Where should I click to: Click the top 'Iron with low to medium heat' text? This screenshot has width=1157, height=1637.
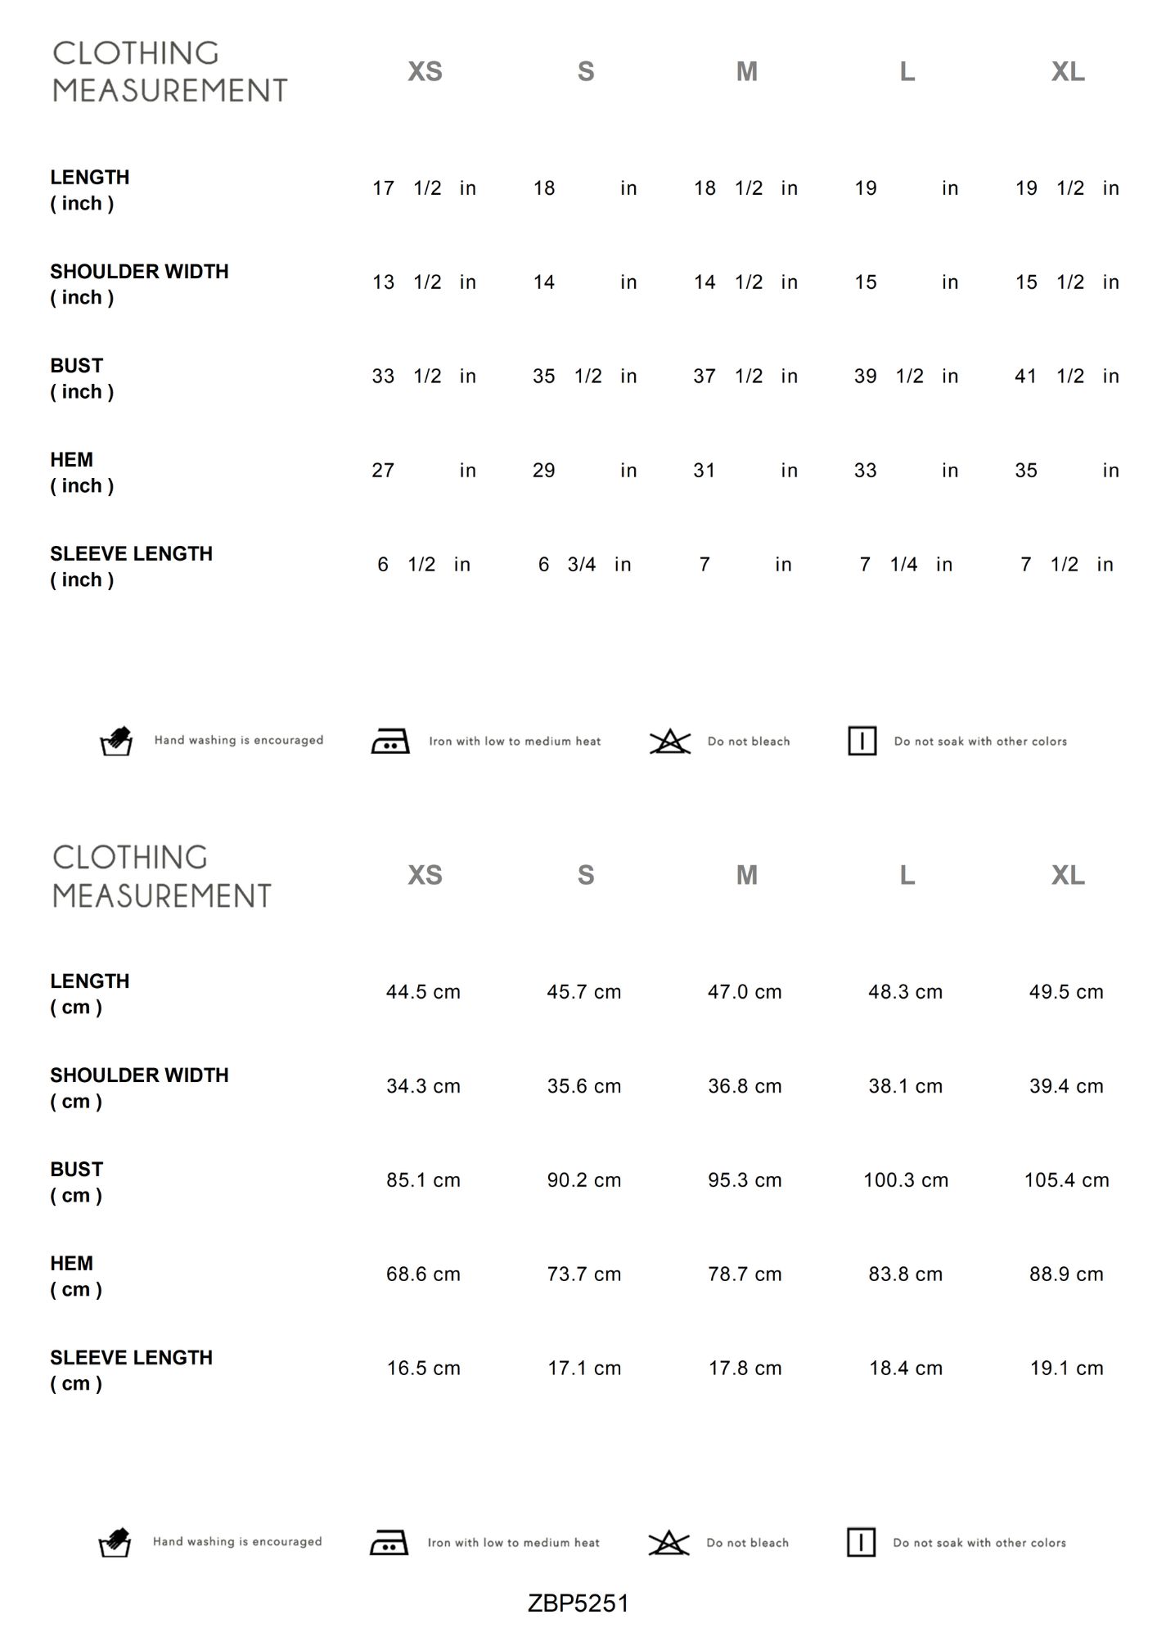pyautogui.click(x=515, y=742)
